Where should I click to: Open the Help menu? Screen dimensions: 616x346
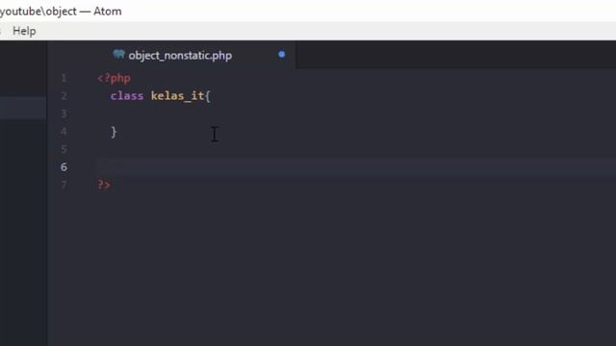24,31
